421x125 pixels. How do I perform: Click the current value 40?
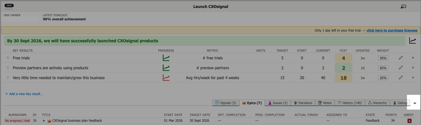323,78
